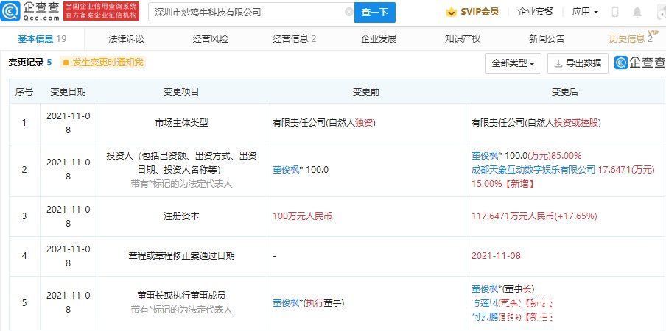666x331 pixels.
Task: Click 导出数据 export button
Action: click(x=578, y=63)
